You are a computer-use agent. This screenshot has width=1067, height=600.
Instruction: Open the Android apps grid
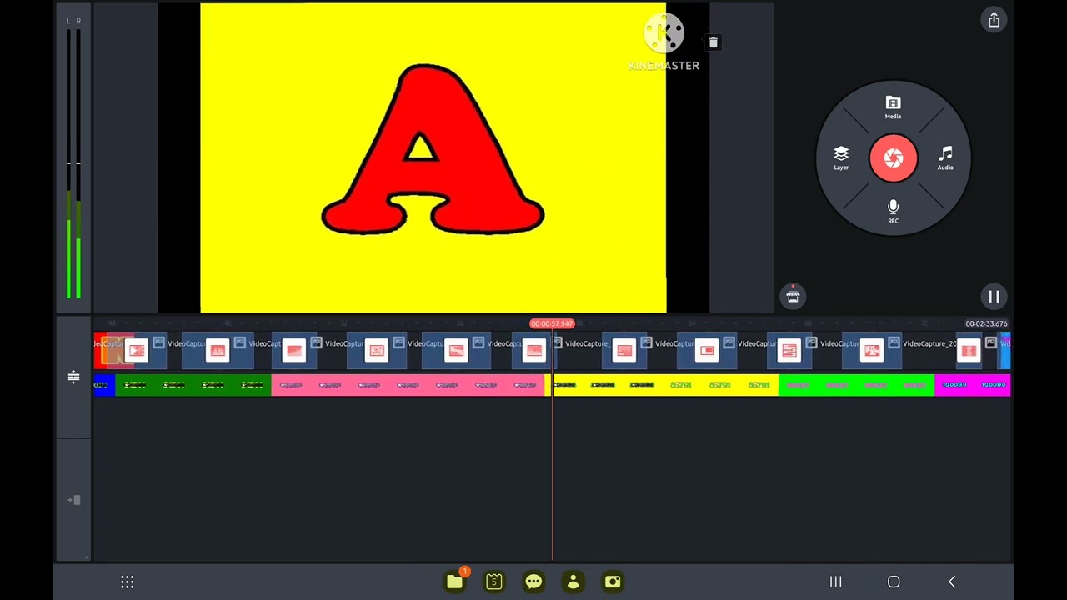tap(128, 582)
